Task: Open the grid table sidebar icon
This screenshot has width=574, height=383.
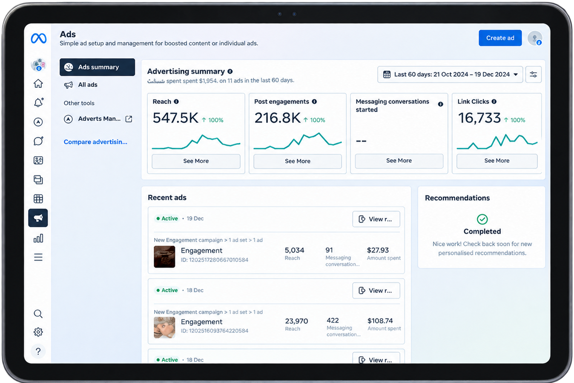Action: (38, 199)
